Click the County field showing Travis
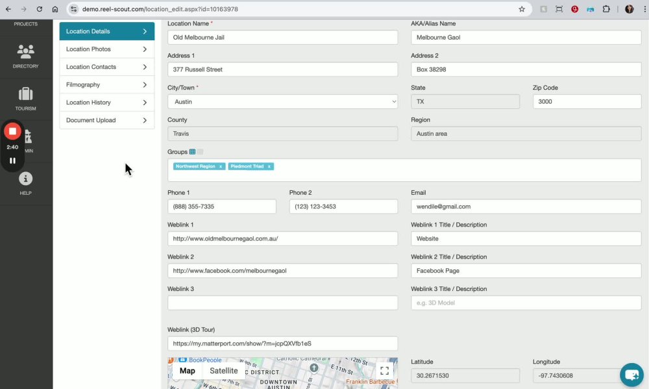The width and height of the screenshot is (649, 389). [x=283, y=133]
